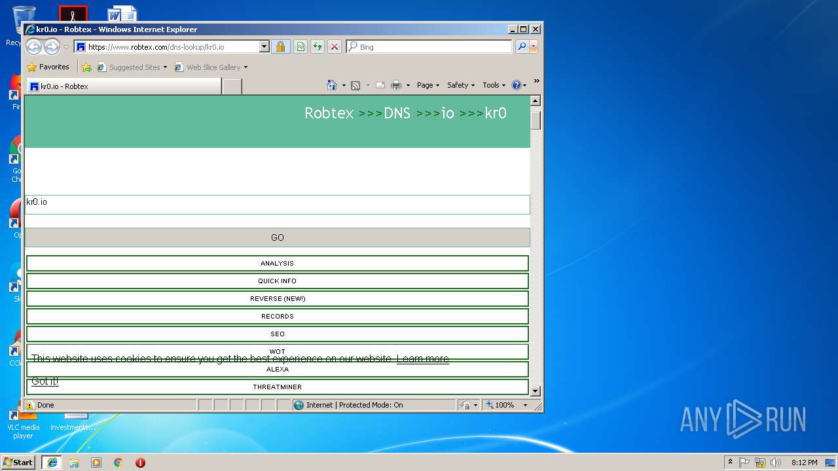This screenshot has height=471, width=838.
Task: Open the Safety menu
Action: click(461, 85)
